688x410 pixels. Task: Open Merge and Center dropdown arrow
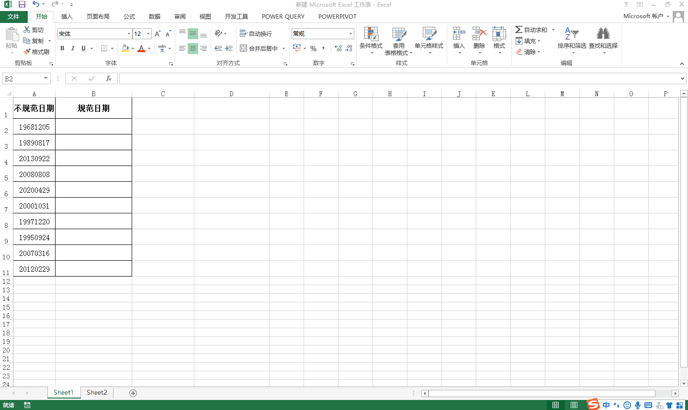click(283, 48)
